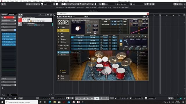Open the MIDI menu
Screen dimensions: 186x104
click(x=21, y=1)
